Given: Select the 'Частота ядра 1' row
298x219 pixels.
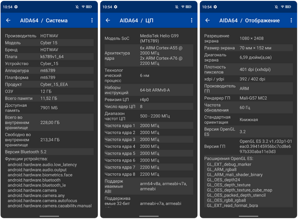Looking at the screenshot, I should pyautogui.click(x=149, y=126).
